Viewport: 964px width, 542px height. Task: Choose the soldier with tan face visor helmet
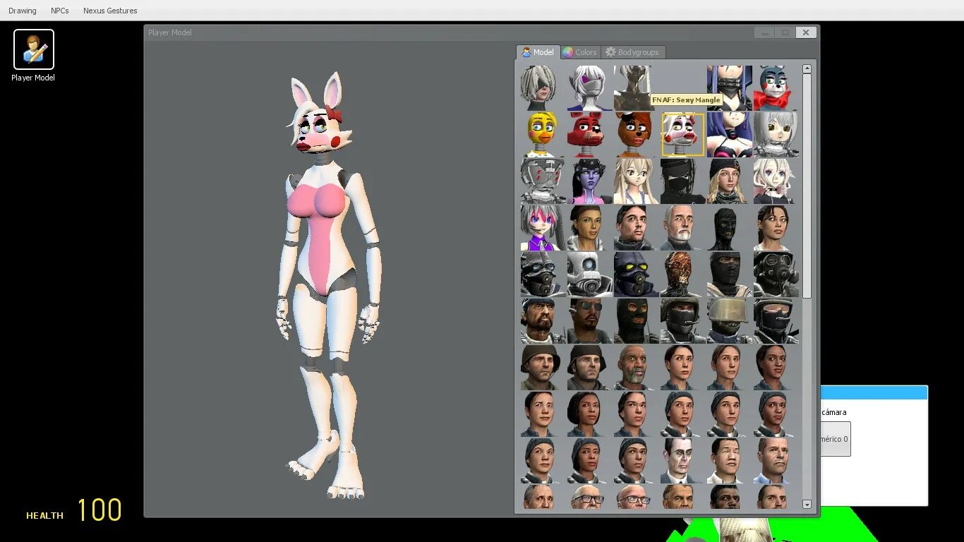(729, 320)
